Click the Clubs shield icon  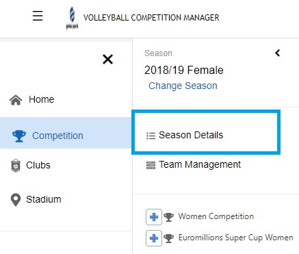16,166
